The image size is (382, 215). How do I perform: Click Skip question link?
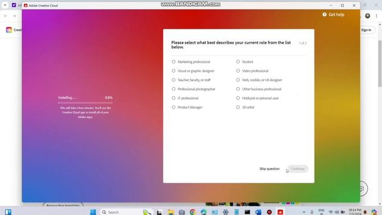coord(269,168)
